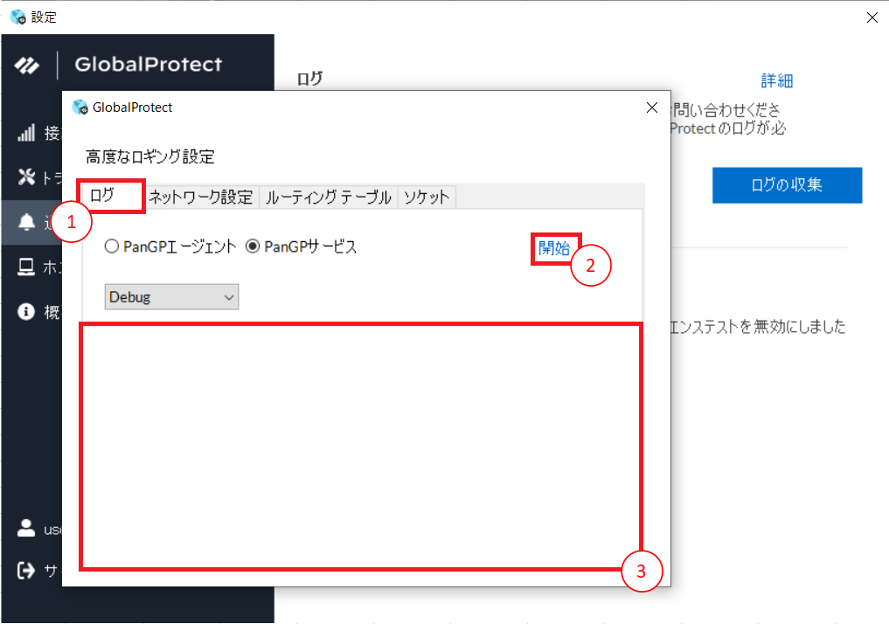Click the 設定 window globe title icon
Viewport: 889px width, 624px height.
pyautogui.click(x=18, y=17)
